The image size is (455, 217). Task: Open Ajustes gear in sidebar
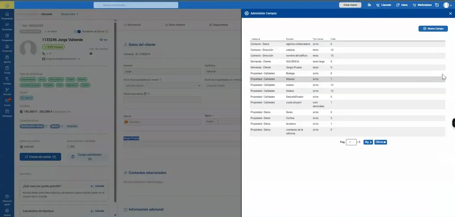click(x=7, y=212)
